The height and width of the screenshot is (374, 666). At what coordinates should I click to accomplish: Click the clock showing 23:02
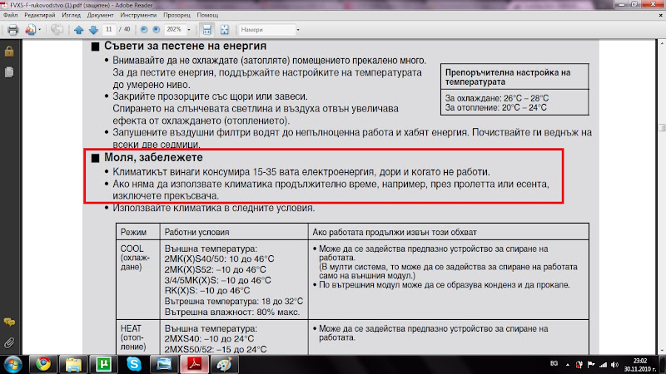[x=639, y=361]
